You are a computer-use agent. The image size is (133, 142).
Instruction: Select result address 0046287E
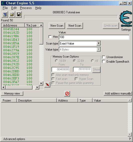click(11, 57)
